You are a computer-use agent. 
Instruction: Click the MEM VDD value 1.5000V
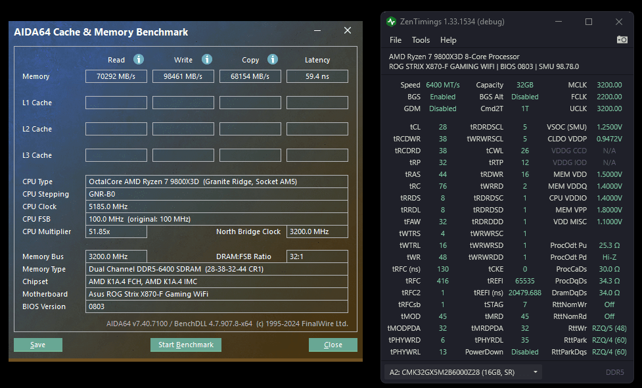click(609, 174)
